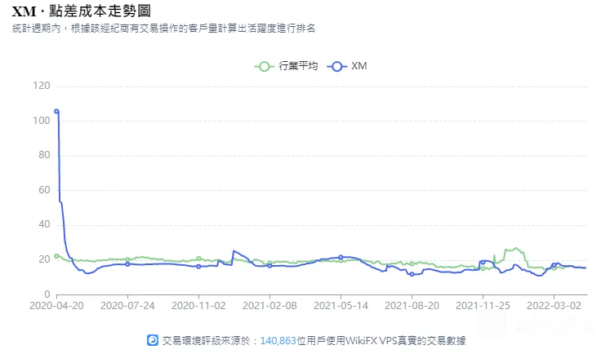Viewport: 606px width, 354px height.
Task: Select XM data point at 2021-11-25
Action: tap(483, 262)
